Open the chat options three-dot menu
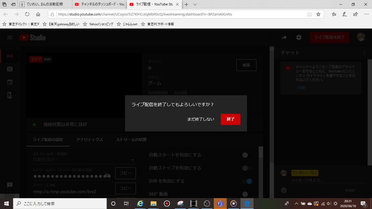Screen dimensions: 372x209 [x=364, y=53]
